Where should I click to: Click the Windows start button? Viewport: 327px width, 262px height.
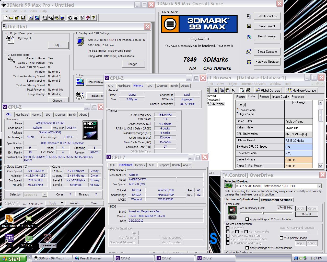[13, 258]
